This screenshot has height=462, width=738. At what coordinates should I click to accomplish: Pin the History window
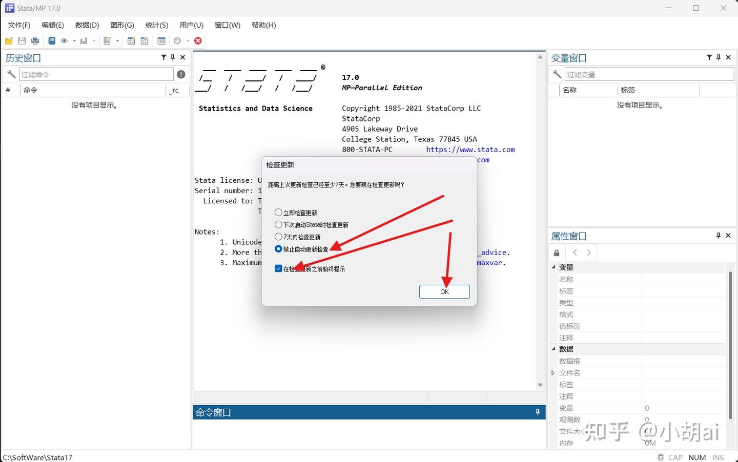173,57
